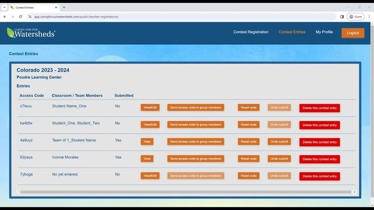This screenshot has width=374, height=210.
Task: Open Contest Registration in the navigation
Action: [251, 32]
